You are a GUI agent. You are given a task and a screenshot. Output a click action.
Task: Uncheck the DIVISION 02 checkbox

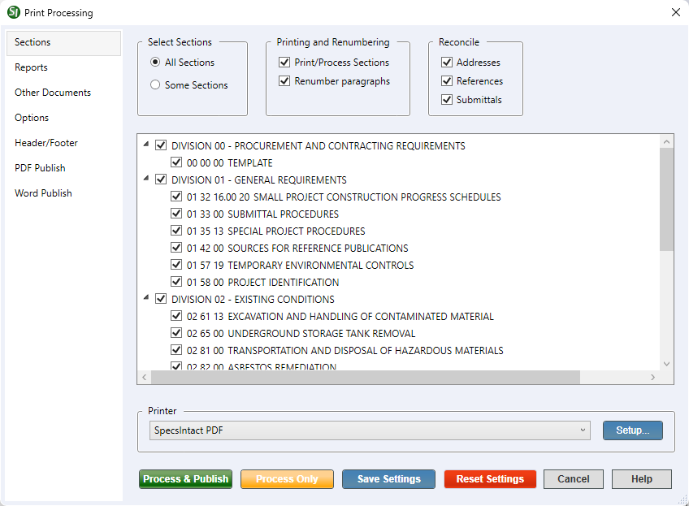click(161, 299)
